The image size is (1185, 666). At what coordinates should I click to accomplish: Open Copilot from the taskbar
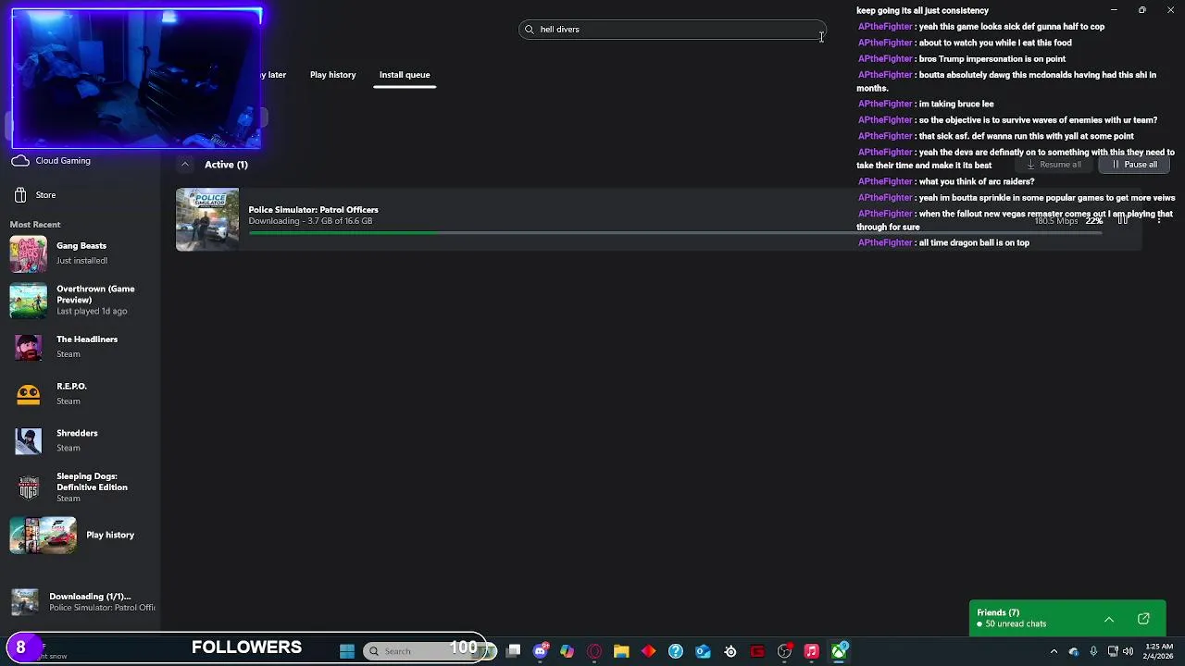[x=567, y=651]
